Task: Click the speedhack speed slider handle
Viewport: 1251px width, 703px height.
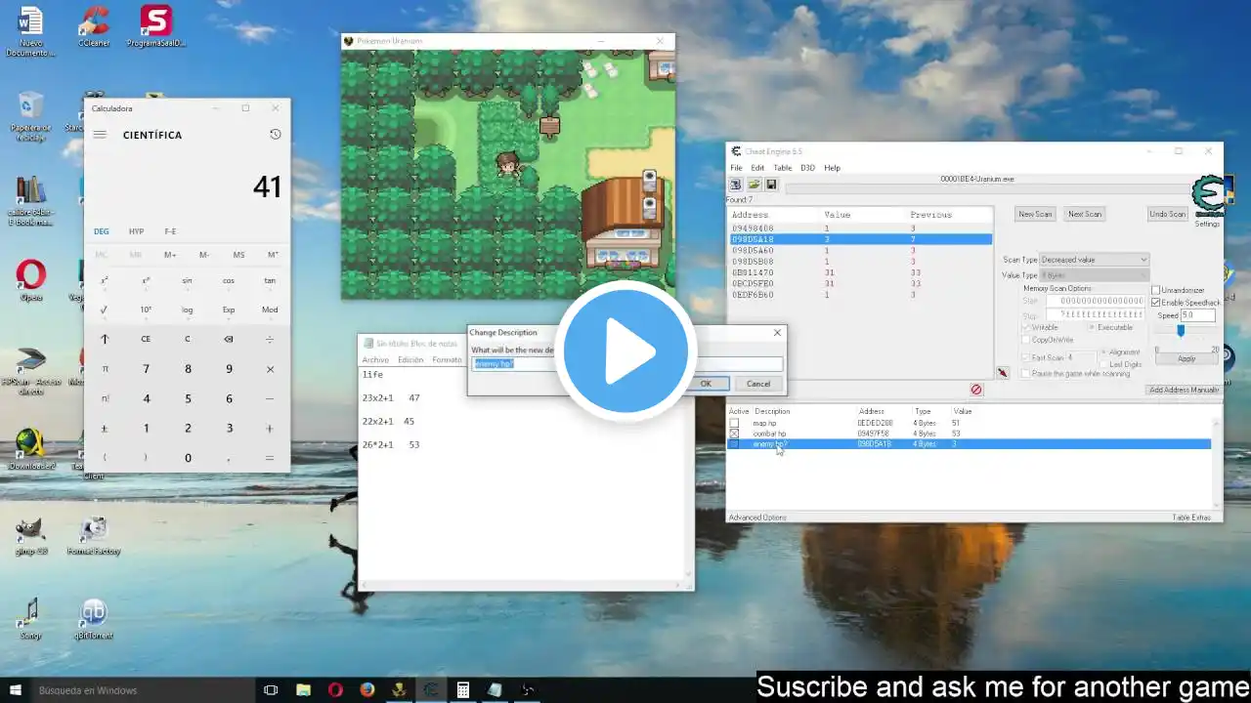Action: [x=1181, y=331]
